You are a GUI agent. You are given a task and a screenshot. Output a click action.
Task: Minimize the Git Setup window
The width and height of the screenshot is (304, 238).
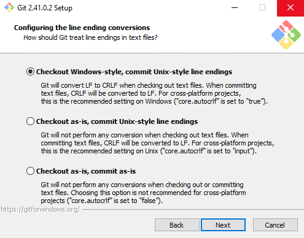coord(235,8)
